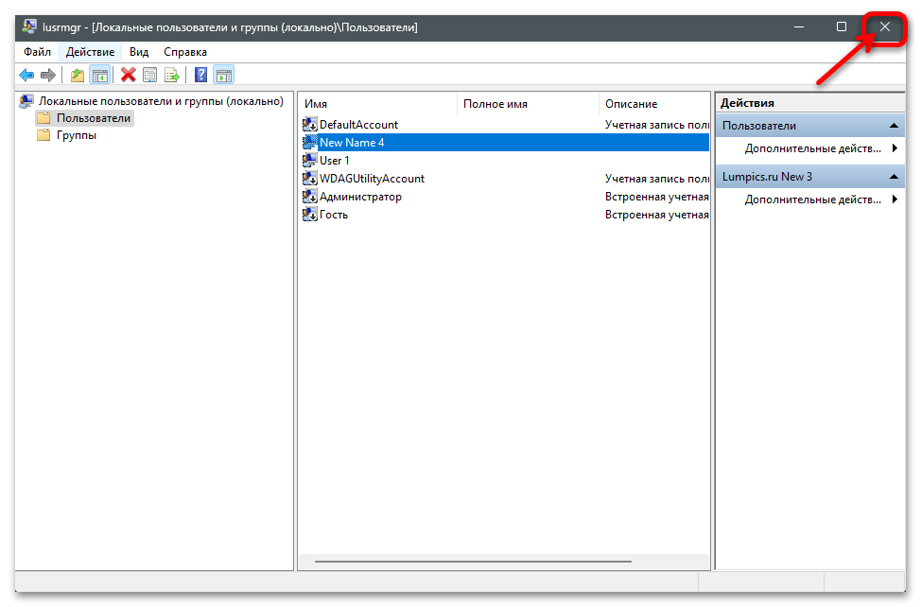Viewport: 921px width, 607px height.
Task: Open Help via the question mark icon
Action: pyautogui.click(x=200, y=75)
